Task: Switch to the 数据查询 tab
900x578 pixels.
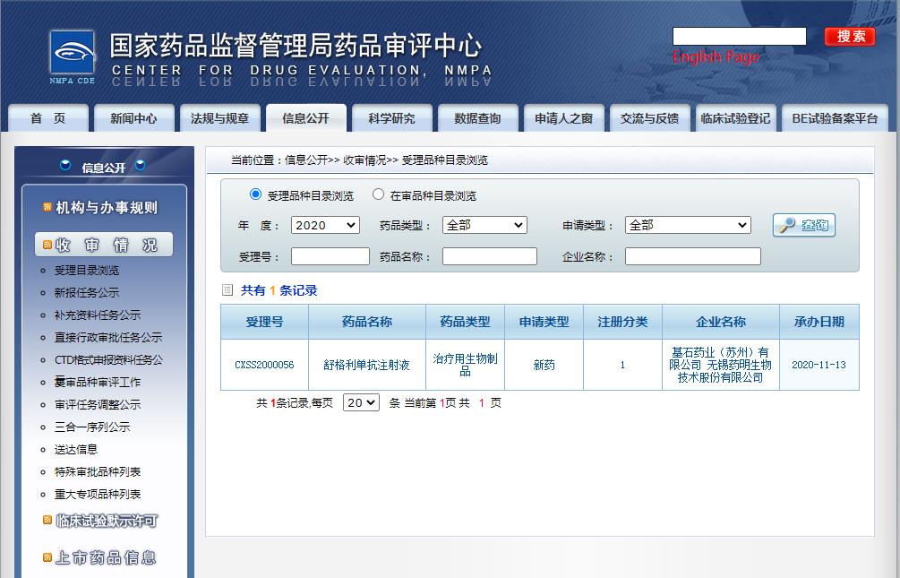Action: 477,118
